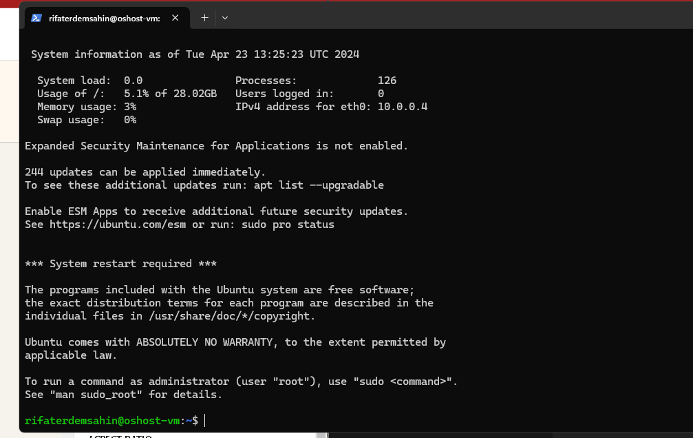Click the 'Swap usage: 0%' line
The width and height of the screenshot is (693, 438).
pyautogui.click(x=87, y=120)
